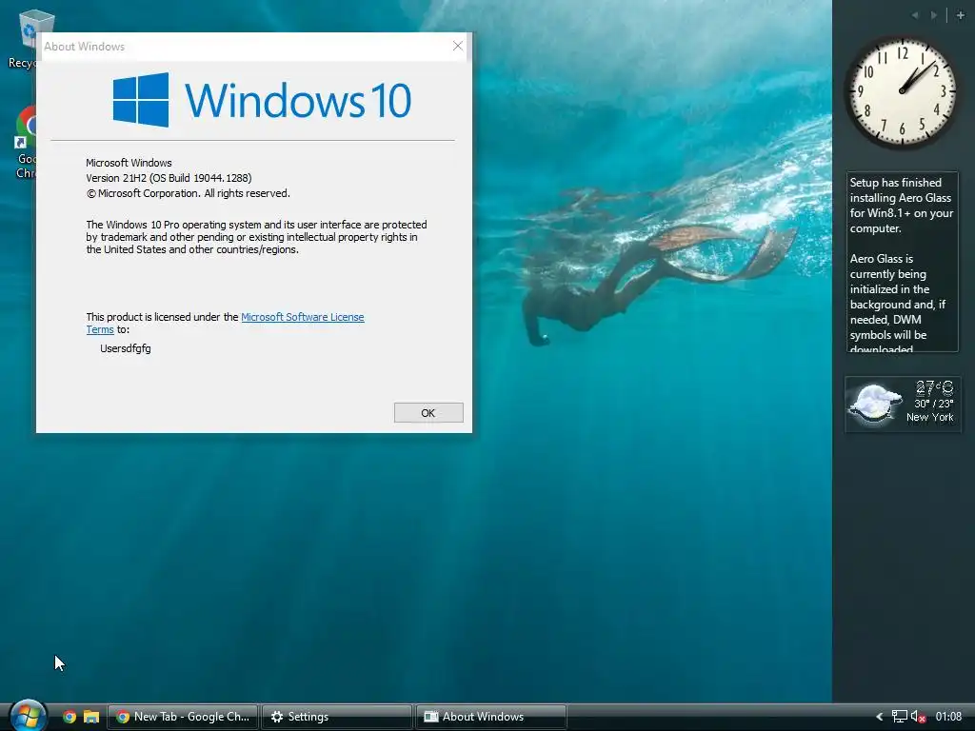Select Google Chrome desktop shortcut
This screenshot has height=731, width=975.
tap(24, 143)
